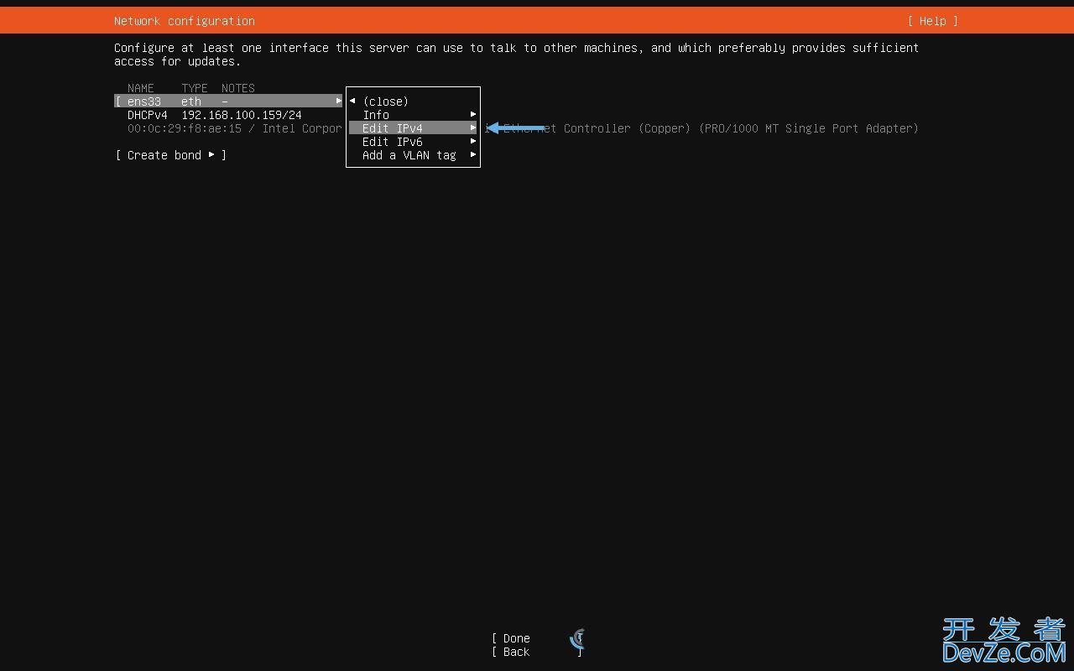Choose Add a VLAN tag entry

413,155
